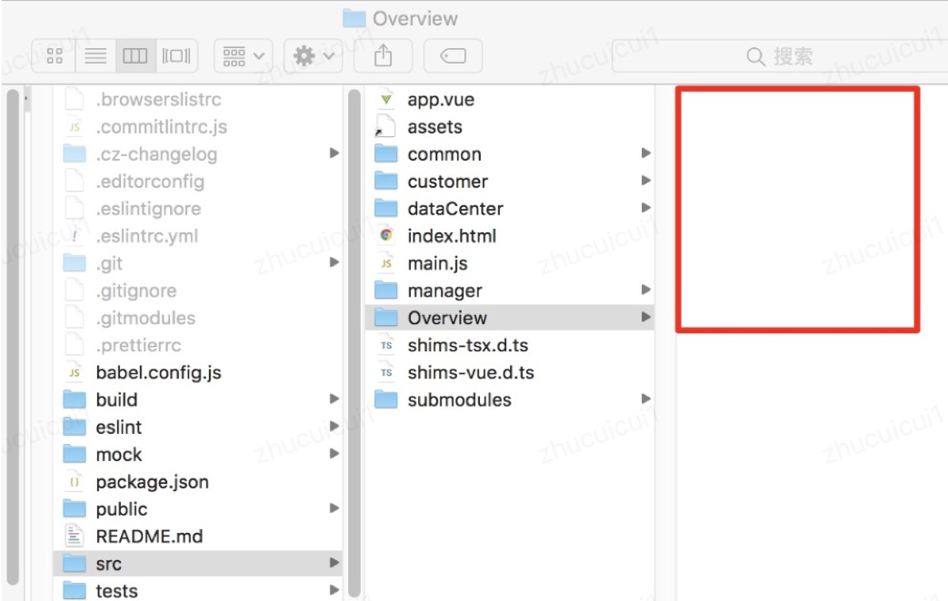The height and width of the screenshot is (601, 948).
Task: Switch to gallery view mode
Action: tap(176, 56)
